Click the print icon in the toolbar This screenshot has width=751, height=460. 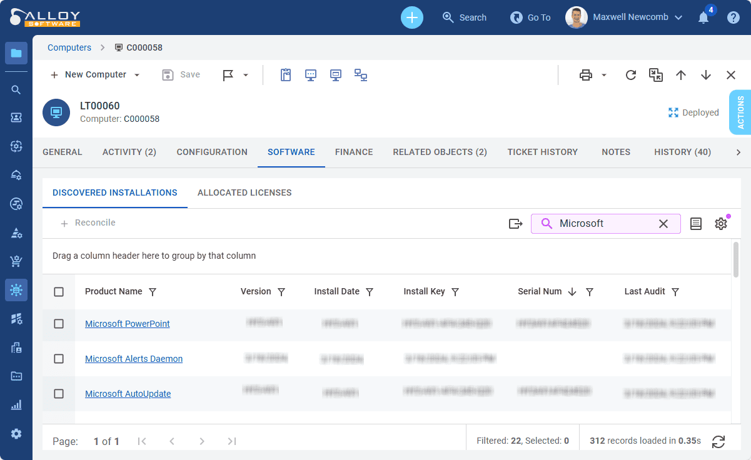point(585,75)
